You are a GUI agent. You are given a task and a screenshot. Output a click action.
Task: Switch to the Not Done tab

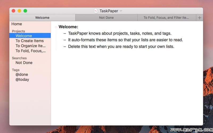coord(106,18)
